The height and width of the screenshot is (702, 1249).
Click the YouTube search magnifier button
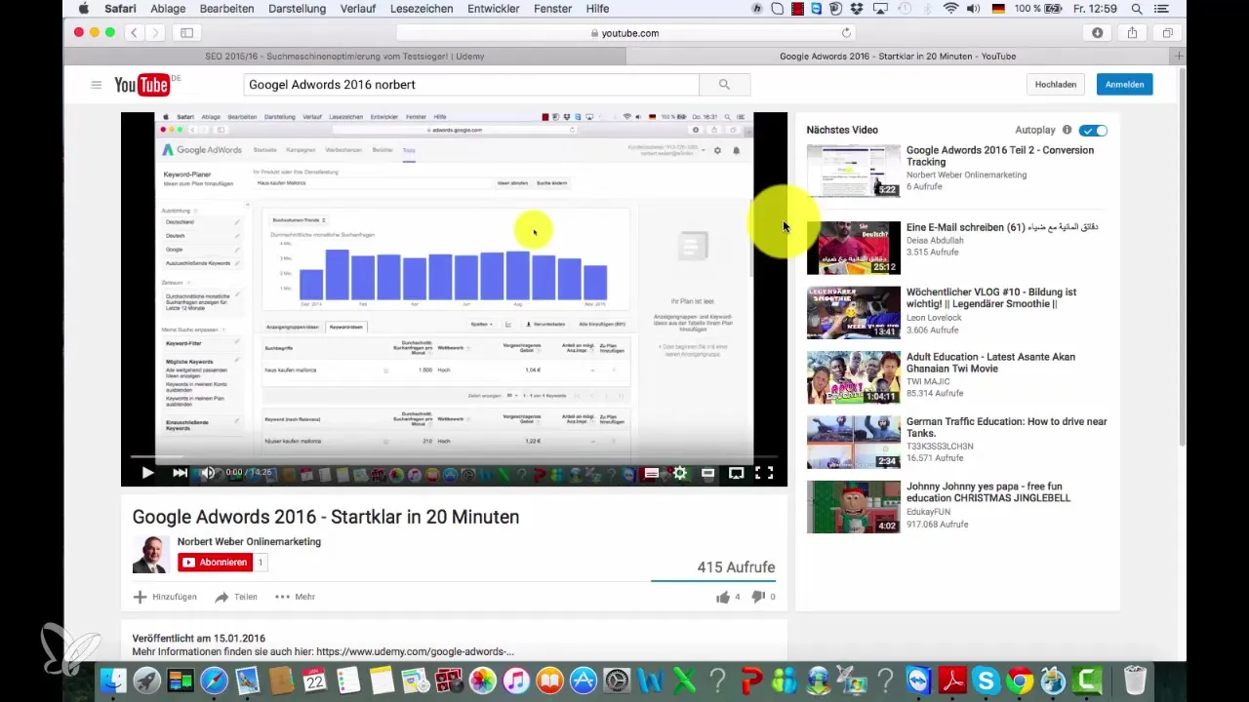pyautogui.click(x=724, y=85)
